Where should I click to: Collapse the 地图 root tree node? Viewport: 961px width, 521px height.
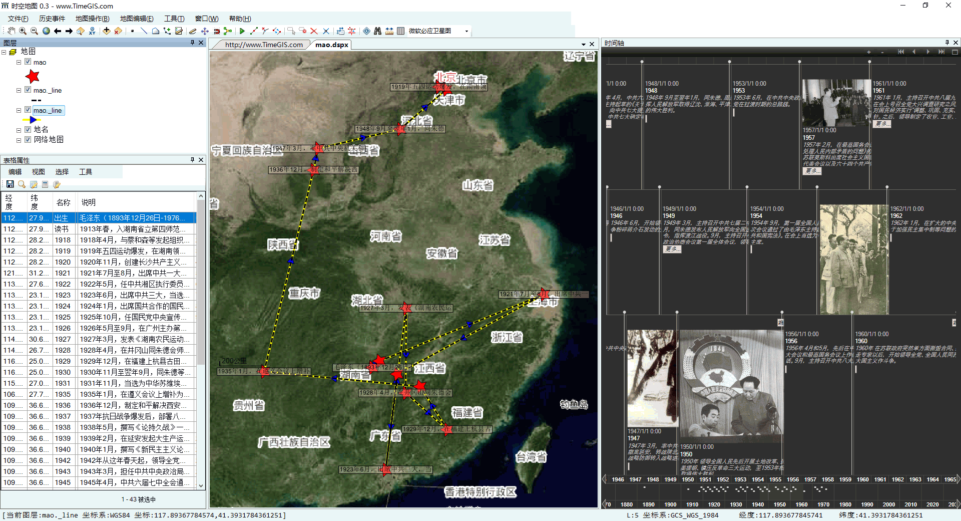[4, 52]
